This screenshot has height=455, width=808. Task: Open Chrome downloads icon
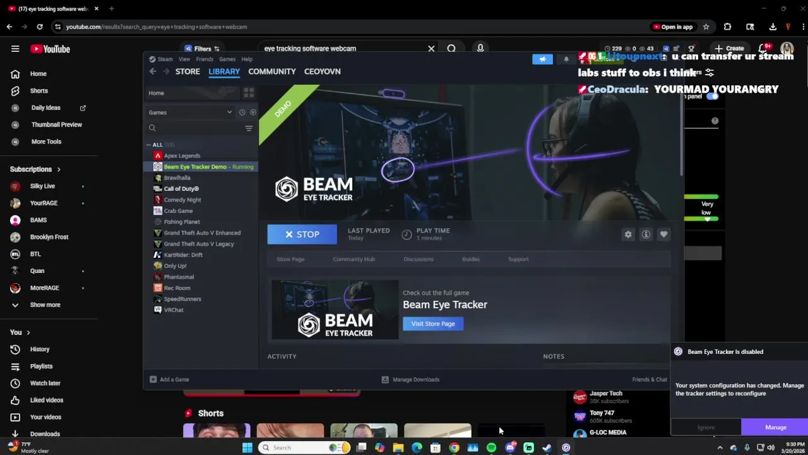773,27
